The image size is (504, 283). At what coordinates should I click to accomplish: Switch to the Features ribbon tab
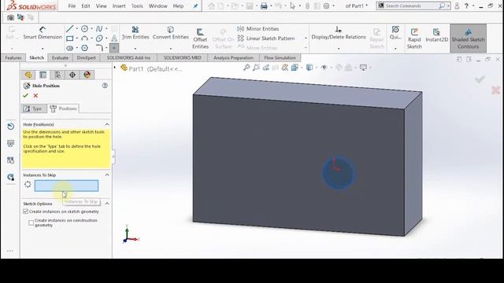coord(13,57)
